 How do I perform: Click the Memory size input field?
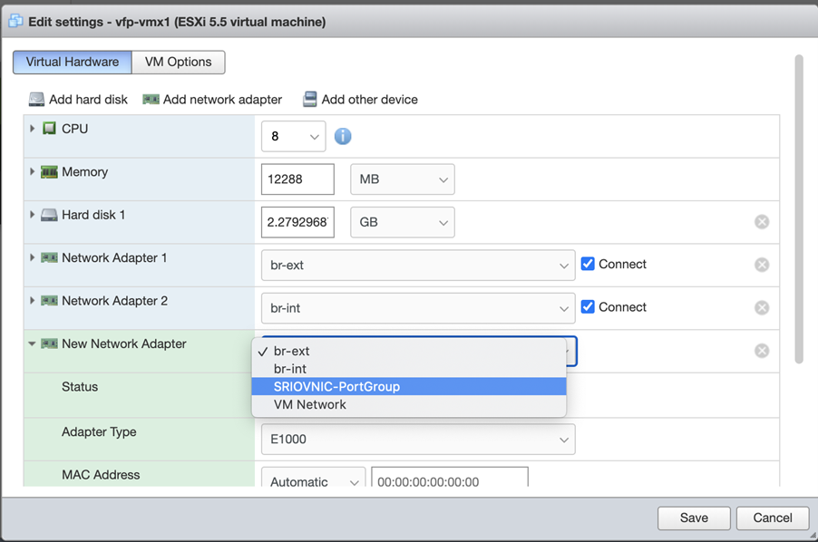pos(297,179)
